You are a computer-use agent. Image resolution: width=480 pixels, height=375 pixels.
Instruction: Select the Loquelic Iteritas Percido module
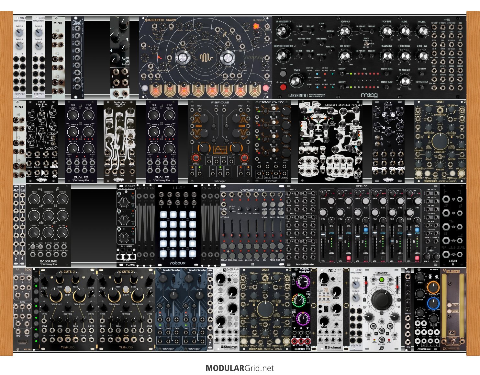click(330, 142)
